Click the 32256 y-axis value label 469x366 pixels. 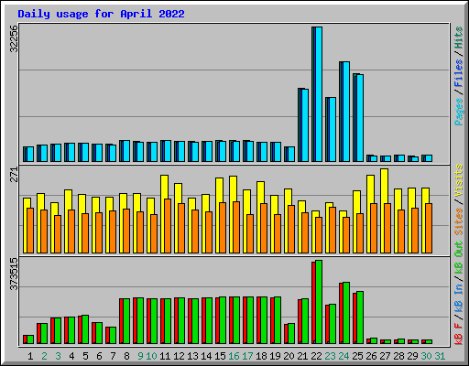coord(14,38)
